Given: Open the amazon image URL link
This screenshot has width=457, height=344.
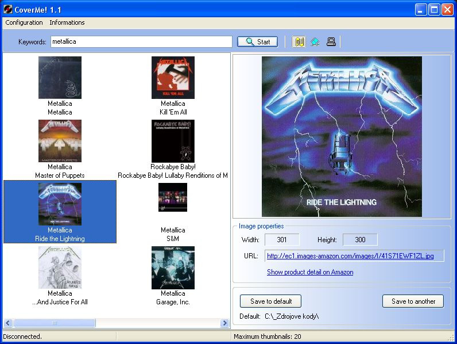Looking at the screenshot, I should [350, 256].
